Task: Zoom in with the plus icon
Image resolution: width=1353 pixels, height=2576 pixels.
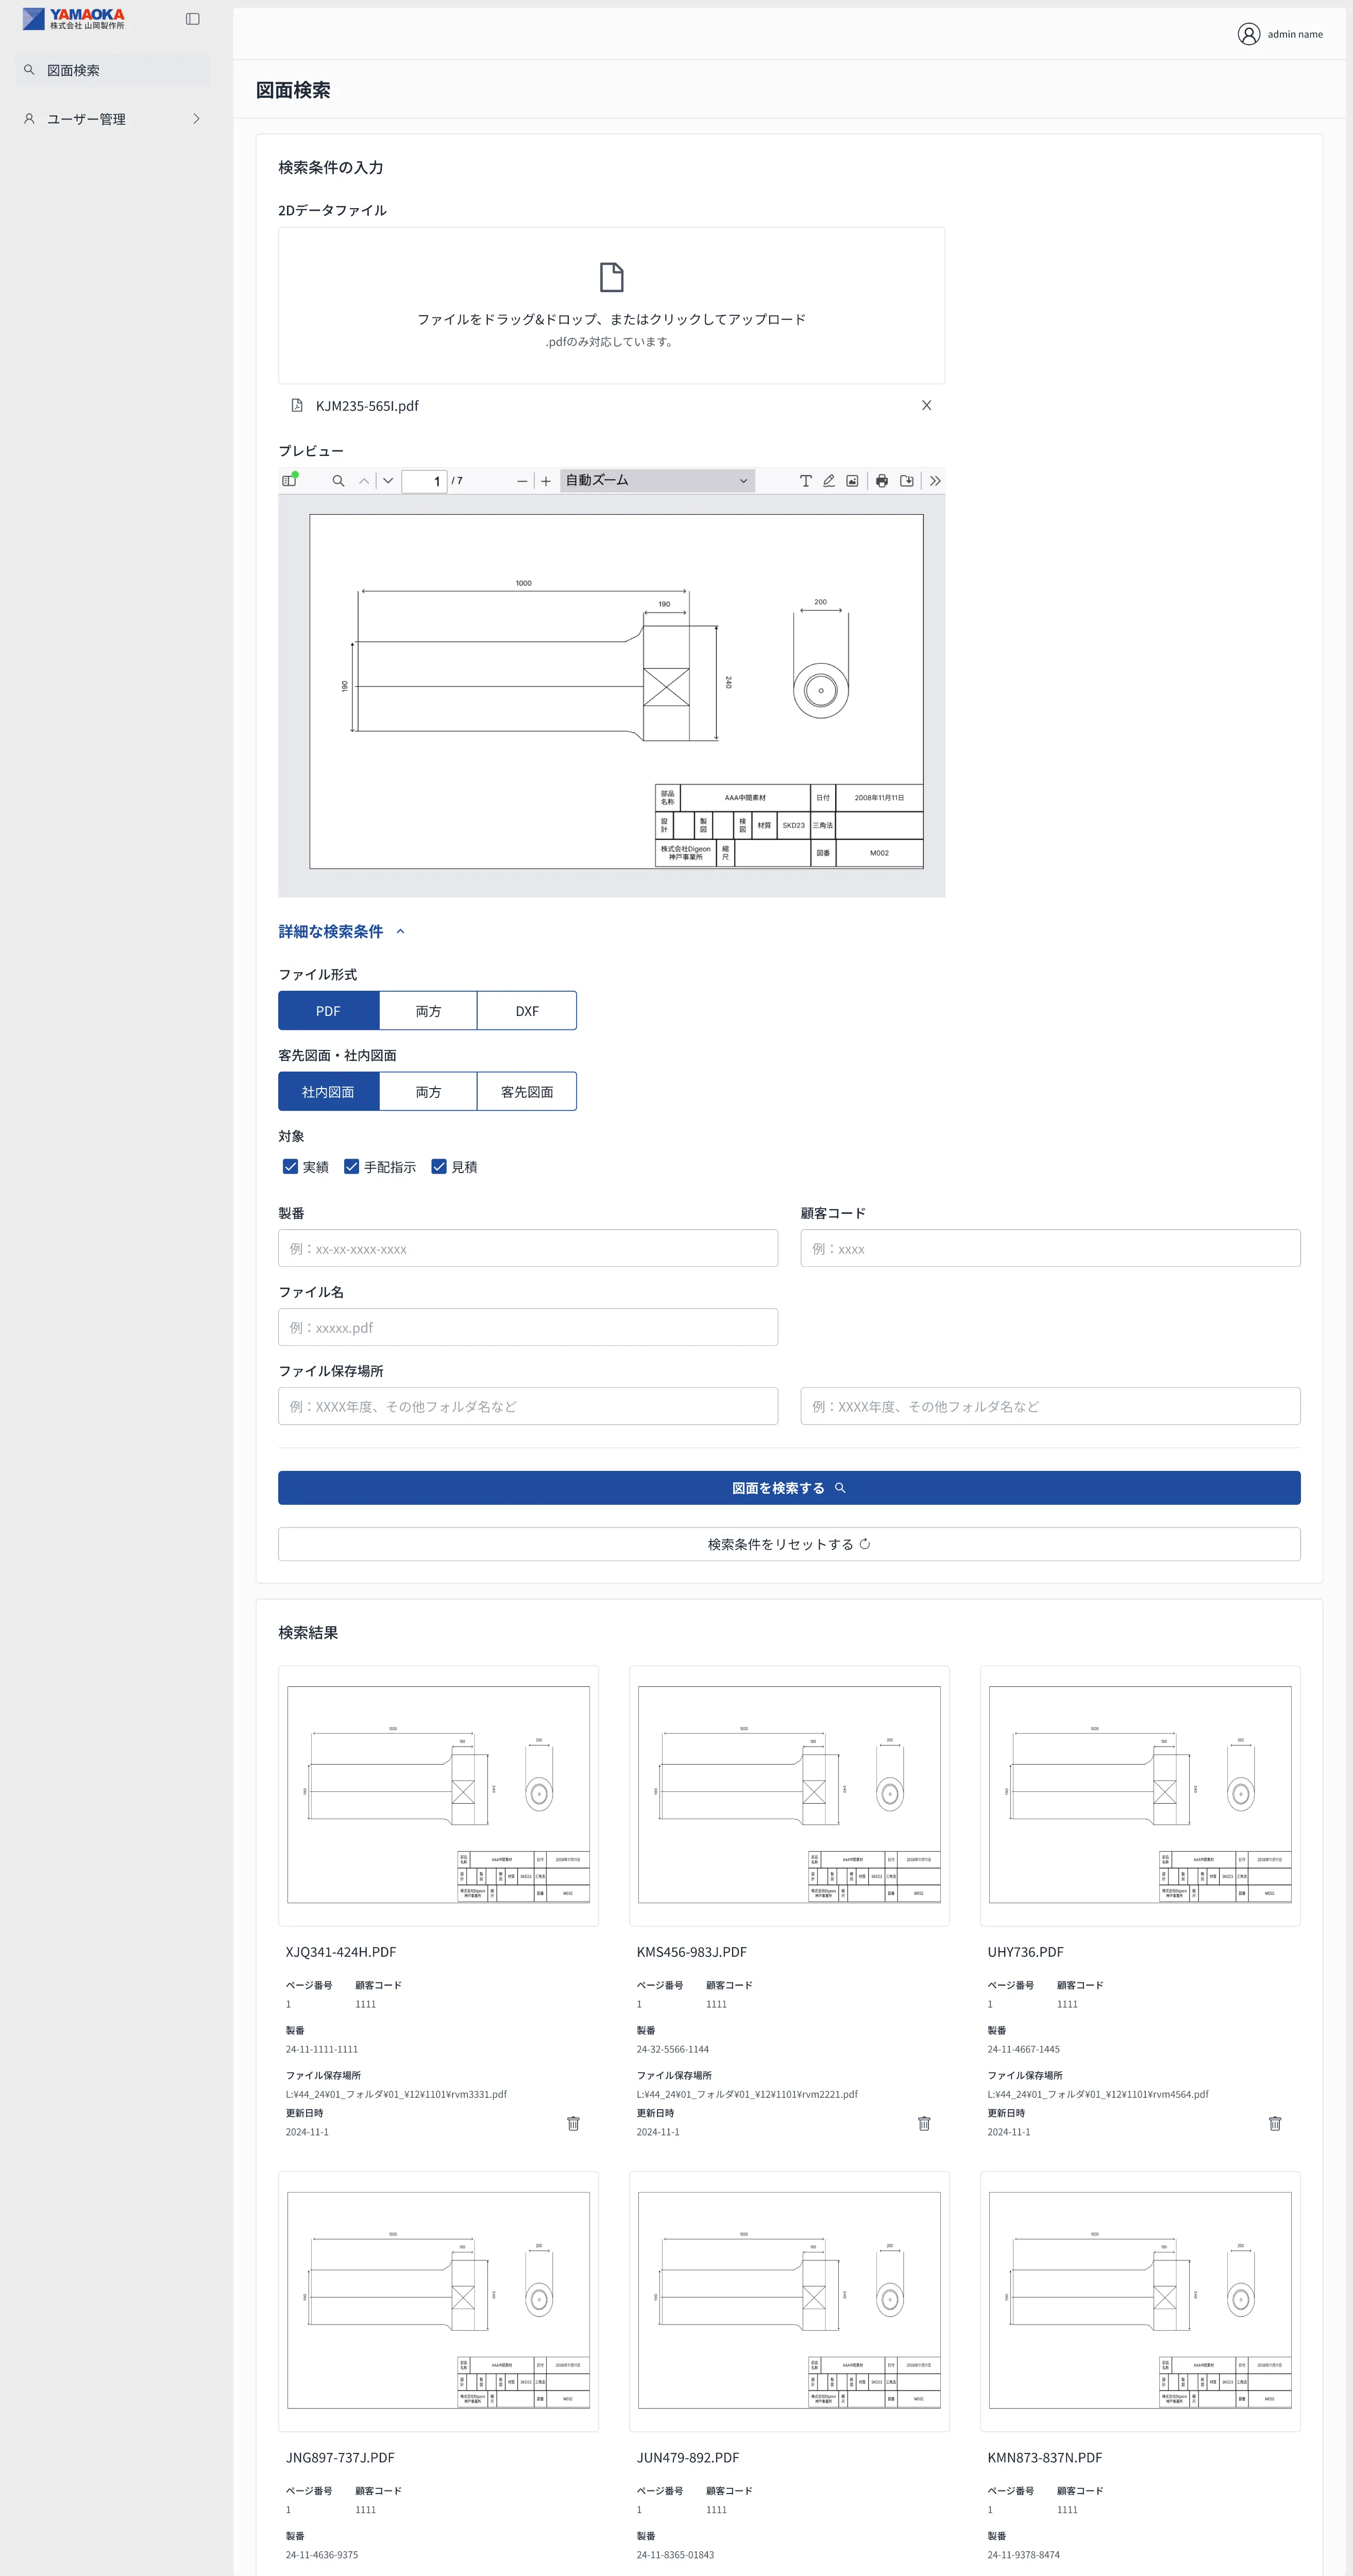Action: coord(546,481)
